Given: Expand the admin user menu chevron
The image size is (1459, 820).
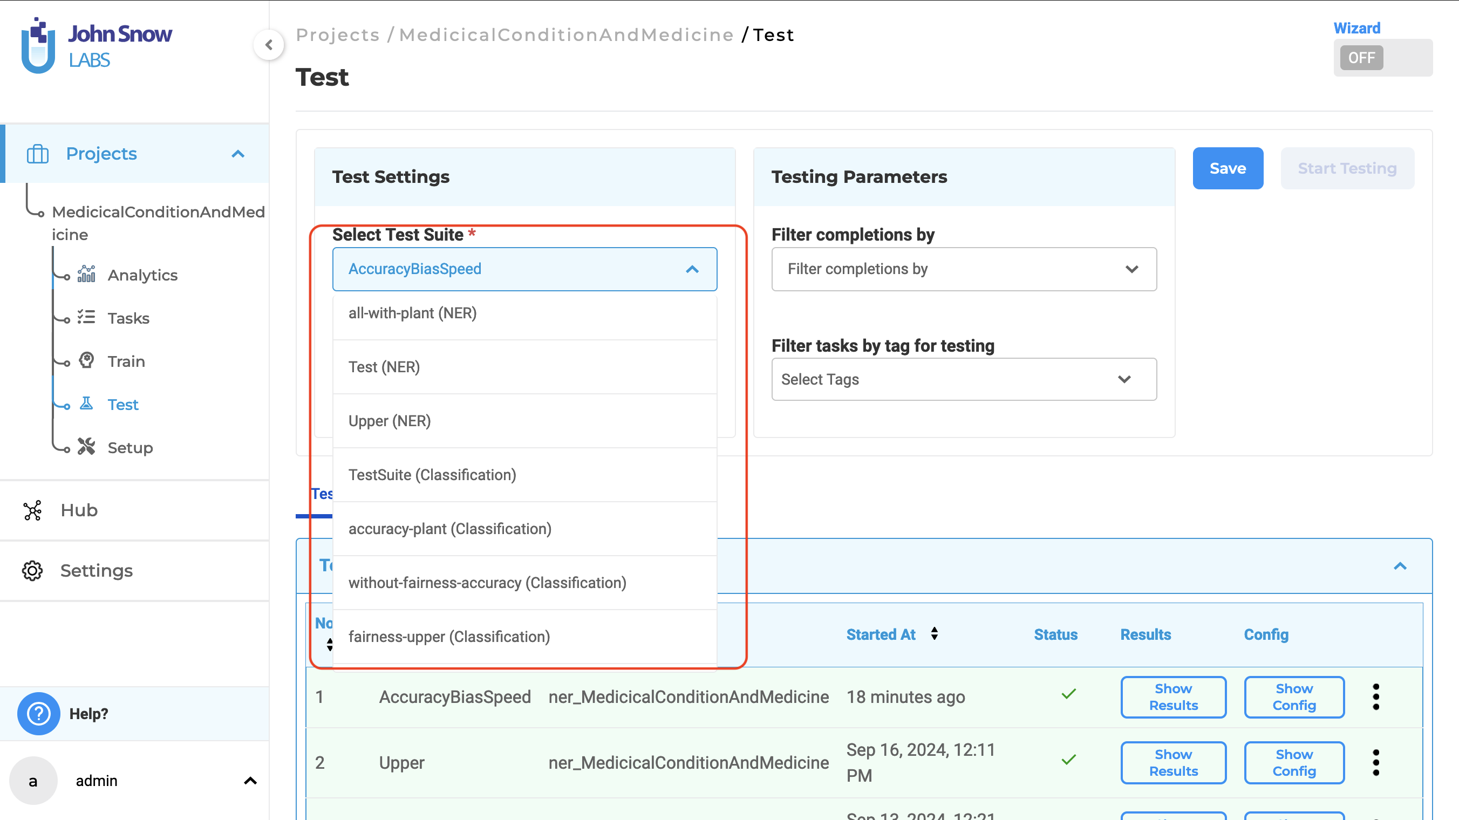Looking at the screenshot, I should coord(250,781).
